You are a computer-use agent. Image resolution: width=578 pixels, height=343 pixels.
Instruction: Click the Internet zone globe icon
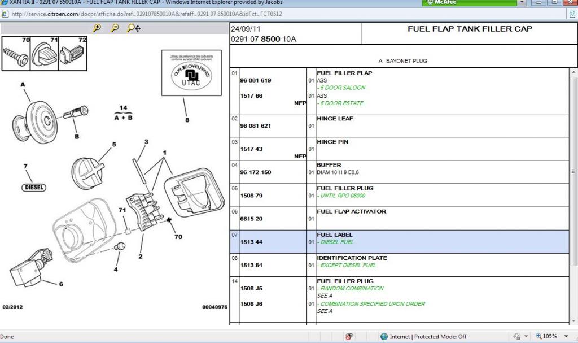point(384,336)
